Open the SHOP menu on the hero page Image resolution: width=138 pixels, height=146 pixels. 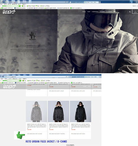coord(89,12)
